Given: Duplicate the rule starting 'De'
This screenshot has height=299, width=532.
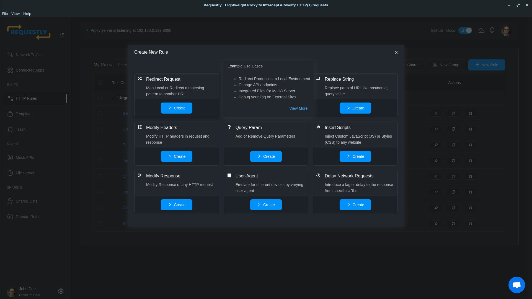Looking at the screenshot, I should pyautogui.click(x=453, y=145).
